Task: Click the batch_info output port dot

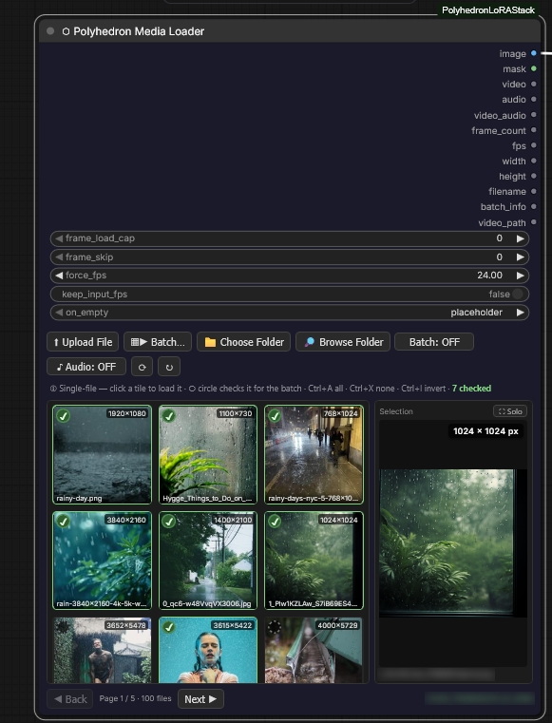Action: [x=534, y=206]
